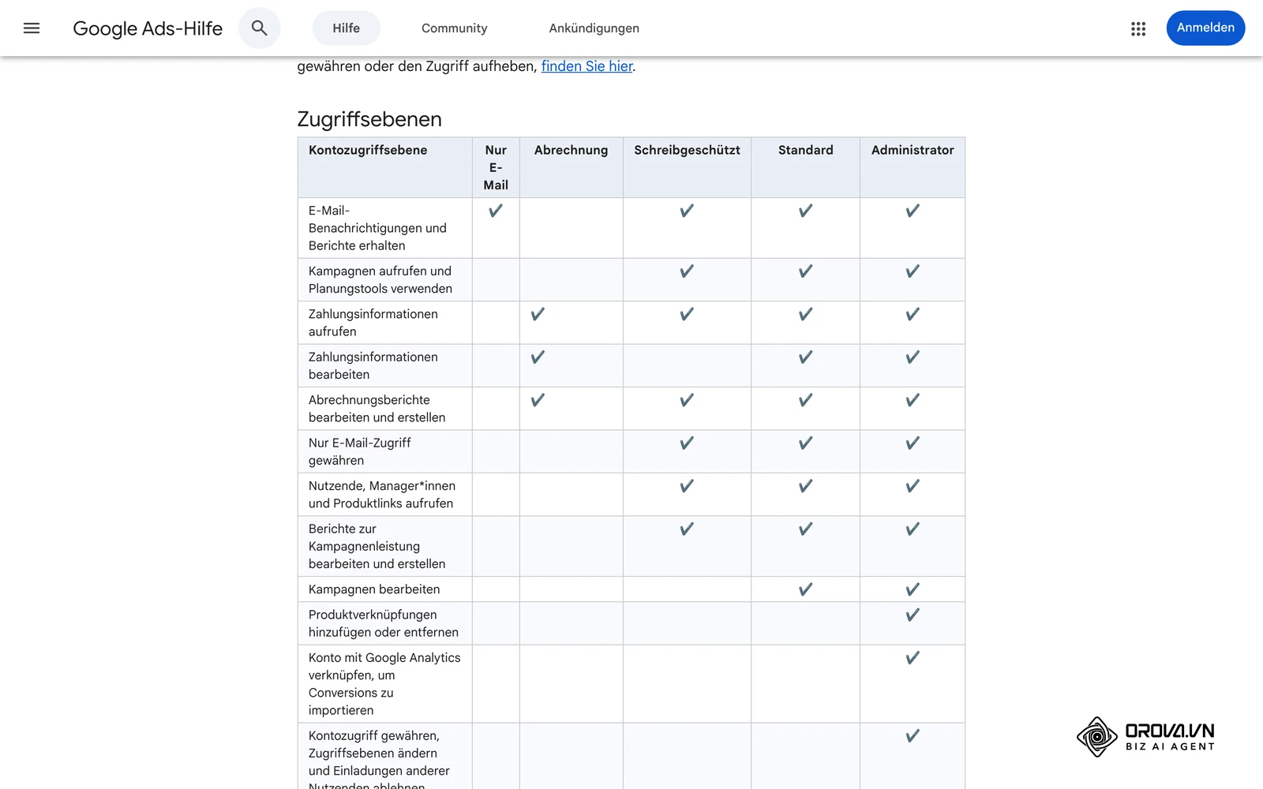The height and width of the screenshot is (789, 1263).
Task: Click the 'Nur E-Mail' column header
Action: point(496,167)
